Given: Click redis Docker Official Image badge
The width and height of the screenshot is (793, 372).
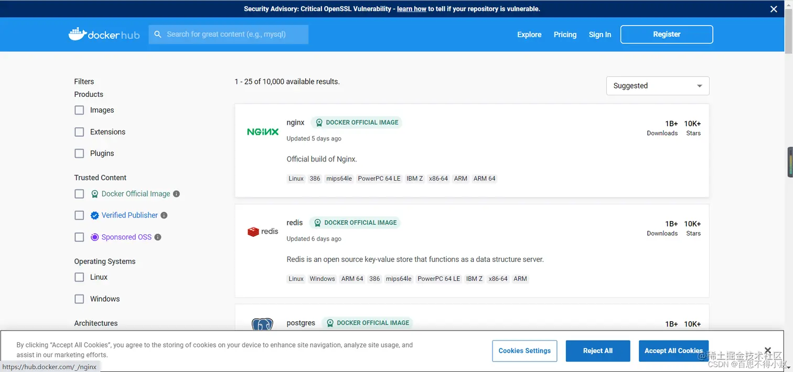Looking at the screenshot, I should click(355, 223).
